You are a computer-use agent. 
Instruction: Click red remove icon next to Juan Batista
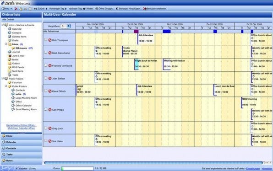50,78
